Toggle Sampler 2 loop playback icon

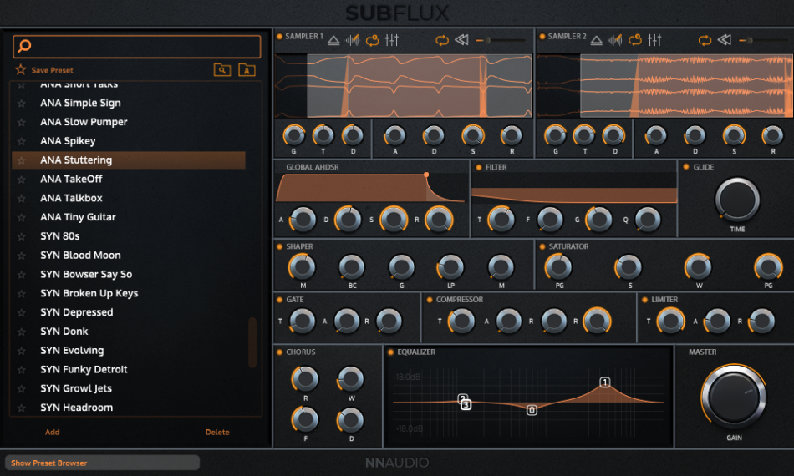pos(705,40)
